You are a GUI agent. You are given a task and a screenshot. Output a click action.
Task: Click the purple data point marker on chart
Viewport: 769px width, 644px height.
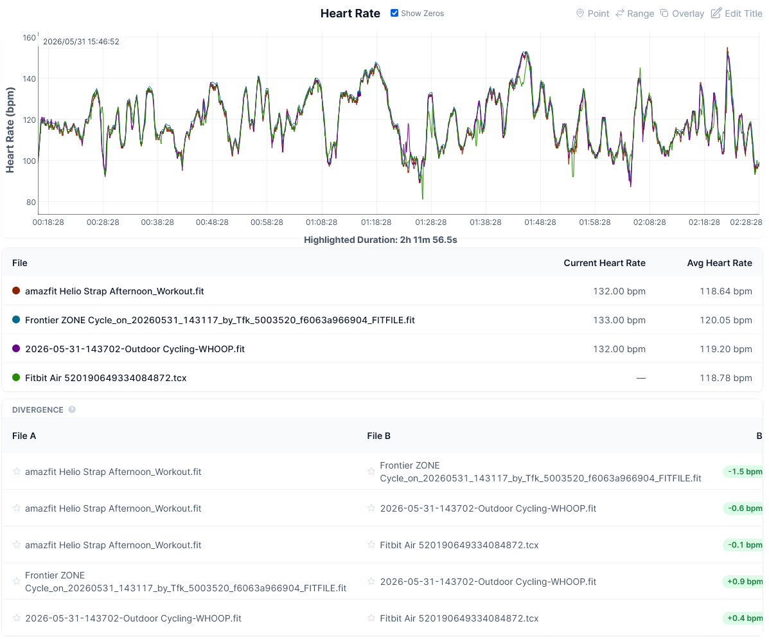[x=360, y=94]
